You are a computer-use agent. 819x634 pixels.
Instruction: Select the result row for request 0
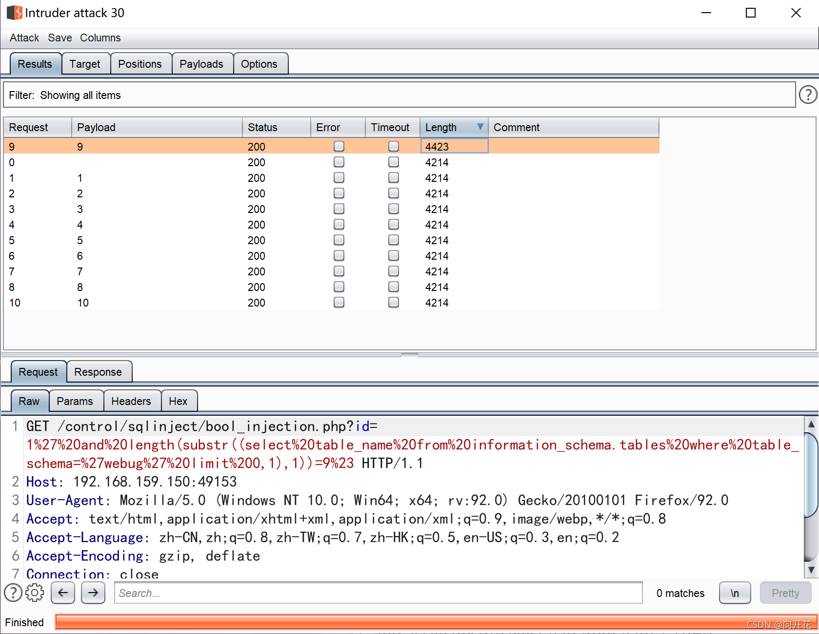[x=331, y=162]
